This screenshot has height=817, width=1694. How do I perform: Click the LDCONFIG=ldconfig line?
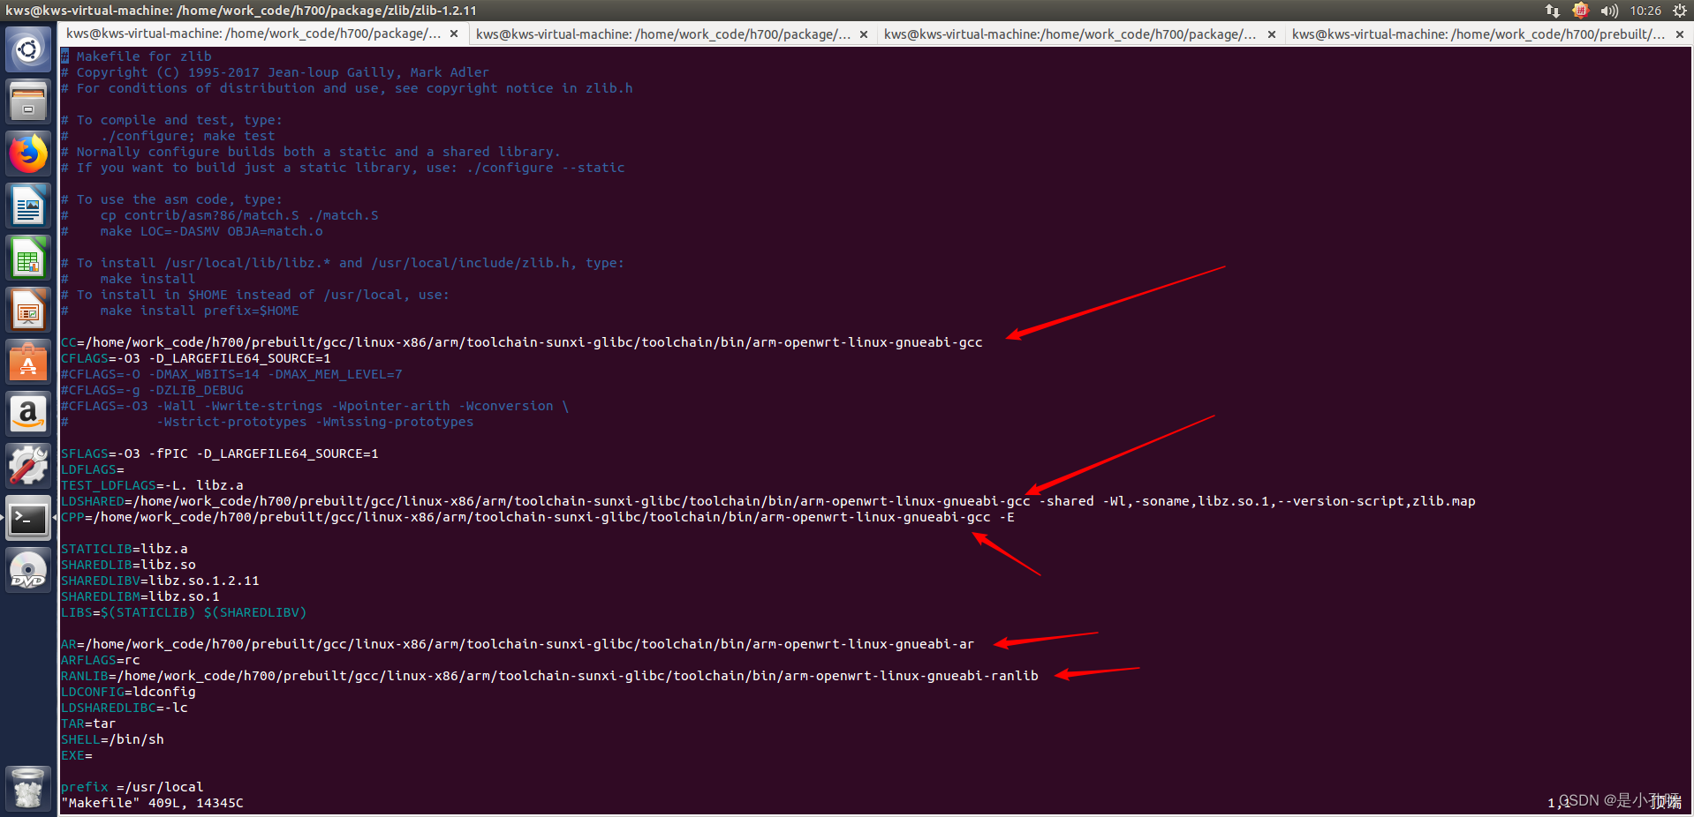128,692
